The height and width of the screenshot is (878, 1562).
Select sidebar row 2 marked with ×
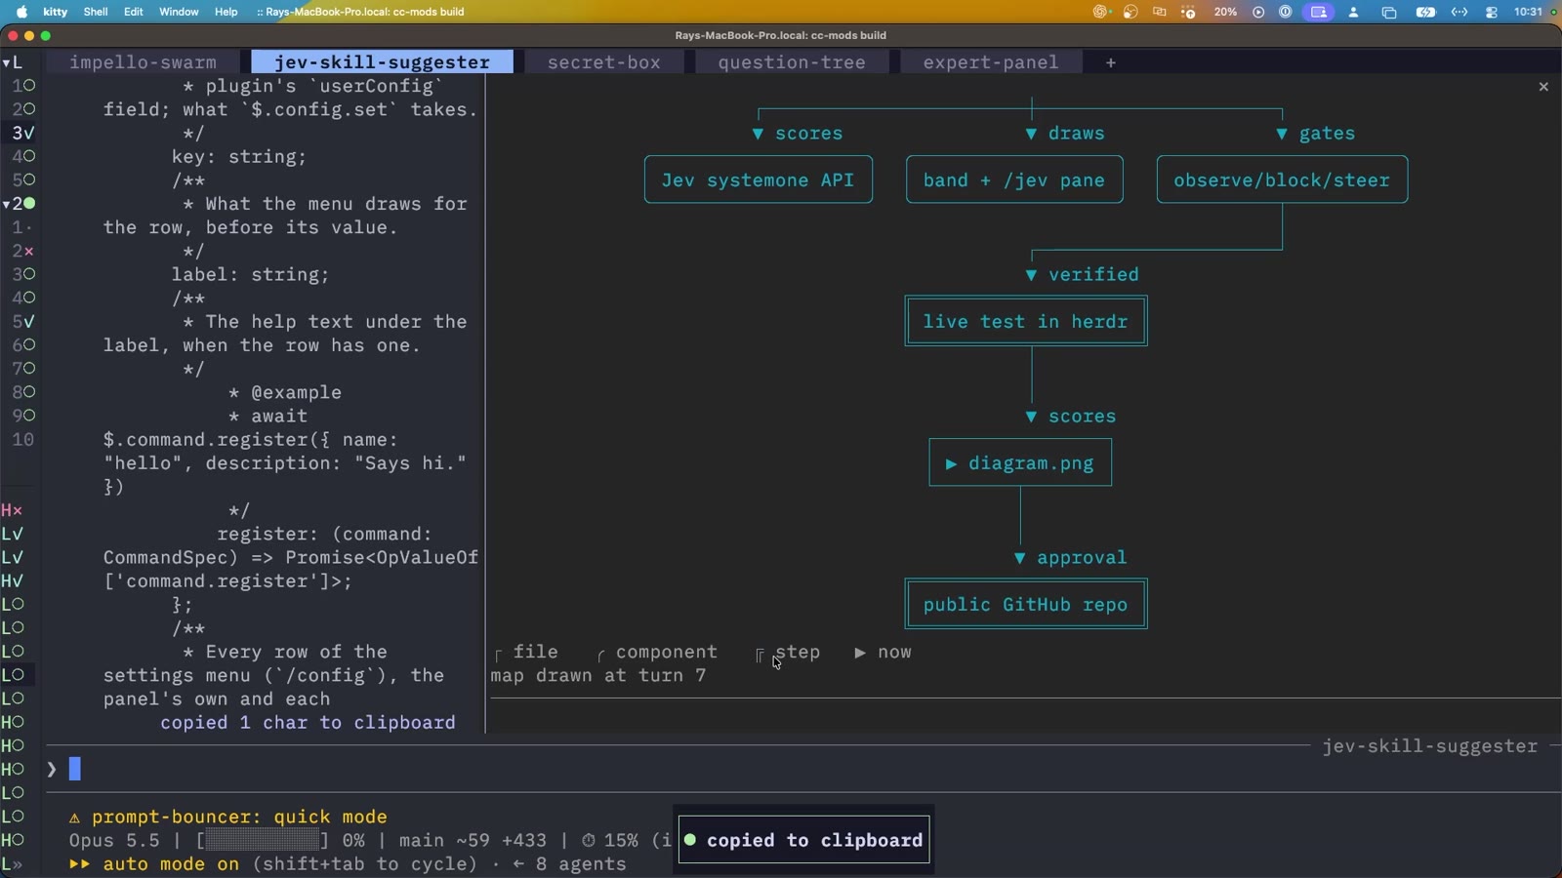tap(23, 251)
